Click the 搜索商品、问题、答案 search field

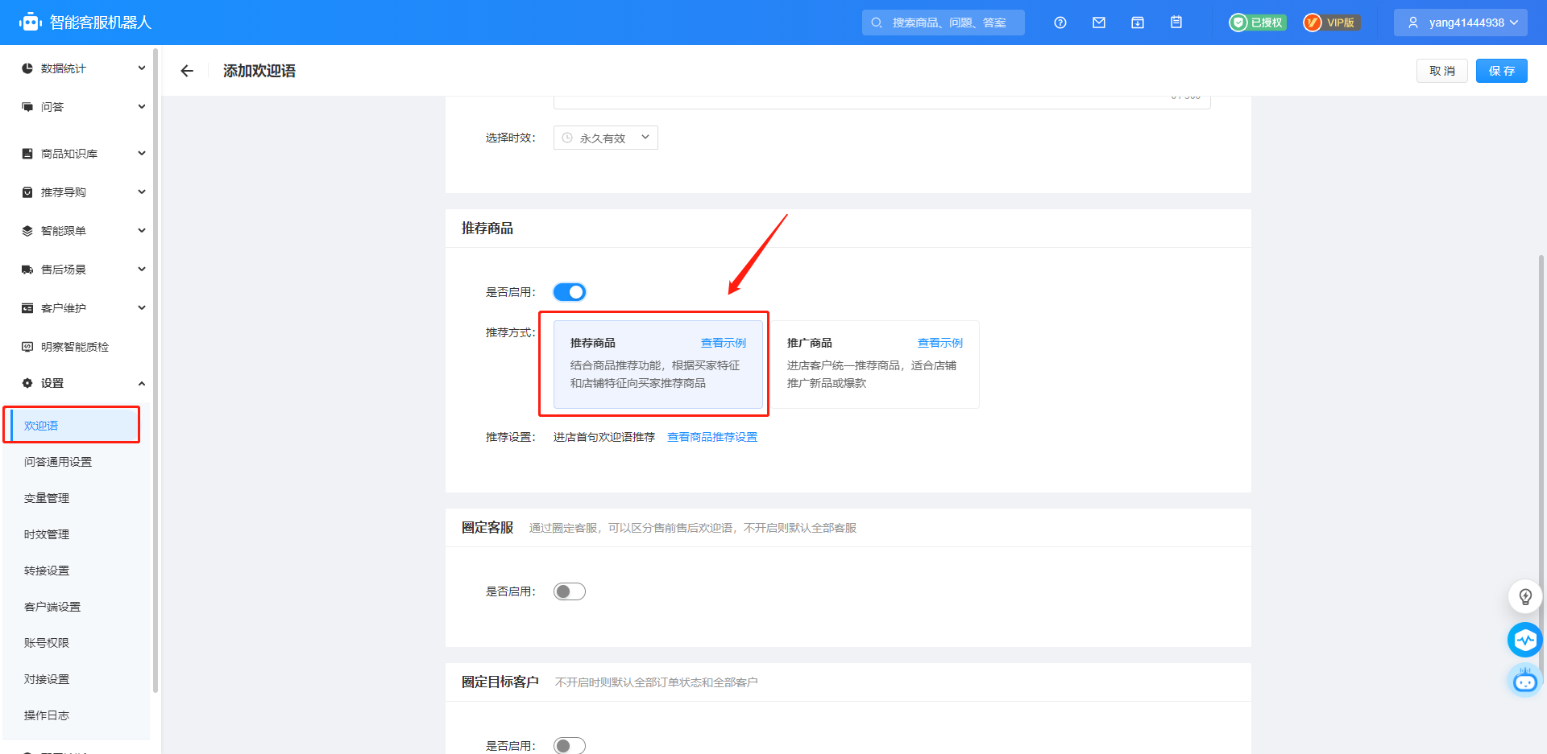coord(944,23)
